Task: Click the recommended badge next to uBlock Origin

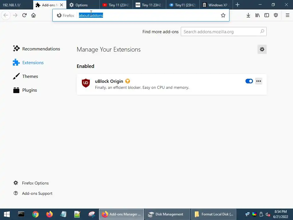Action: coord(128,81)
